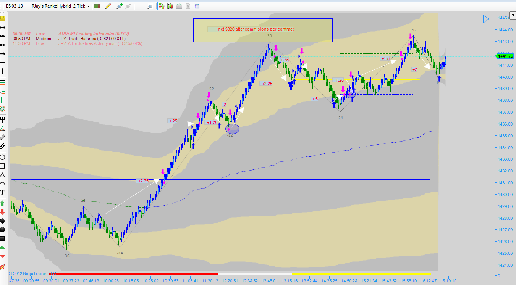
Task: Select the outlined Triangle drawing tool
Action: coord(3,175)
